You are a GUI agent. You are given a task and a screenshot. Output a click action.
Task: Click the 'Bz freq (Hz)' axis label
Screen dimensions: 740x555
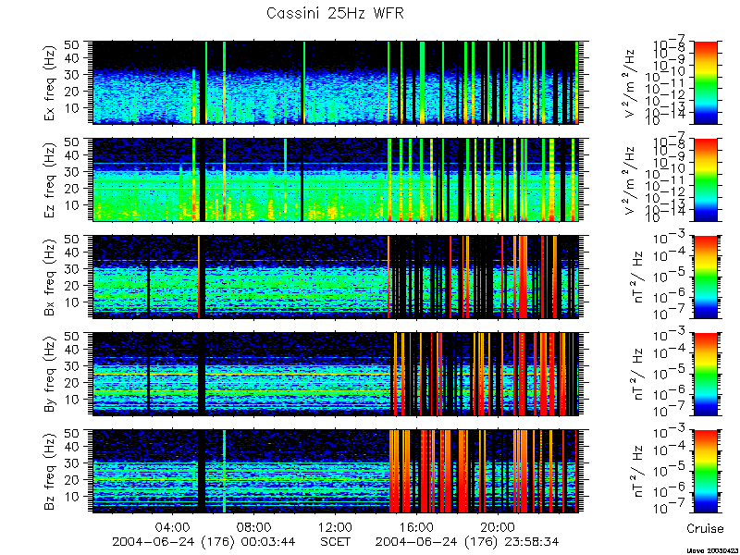tap(50, 471)
